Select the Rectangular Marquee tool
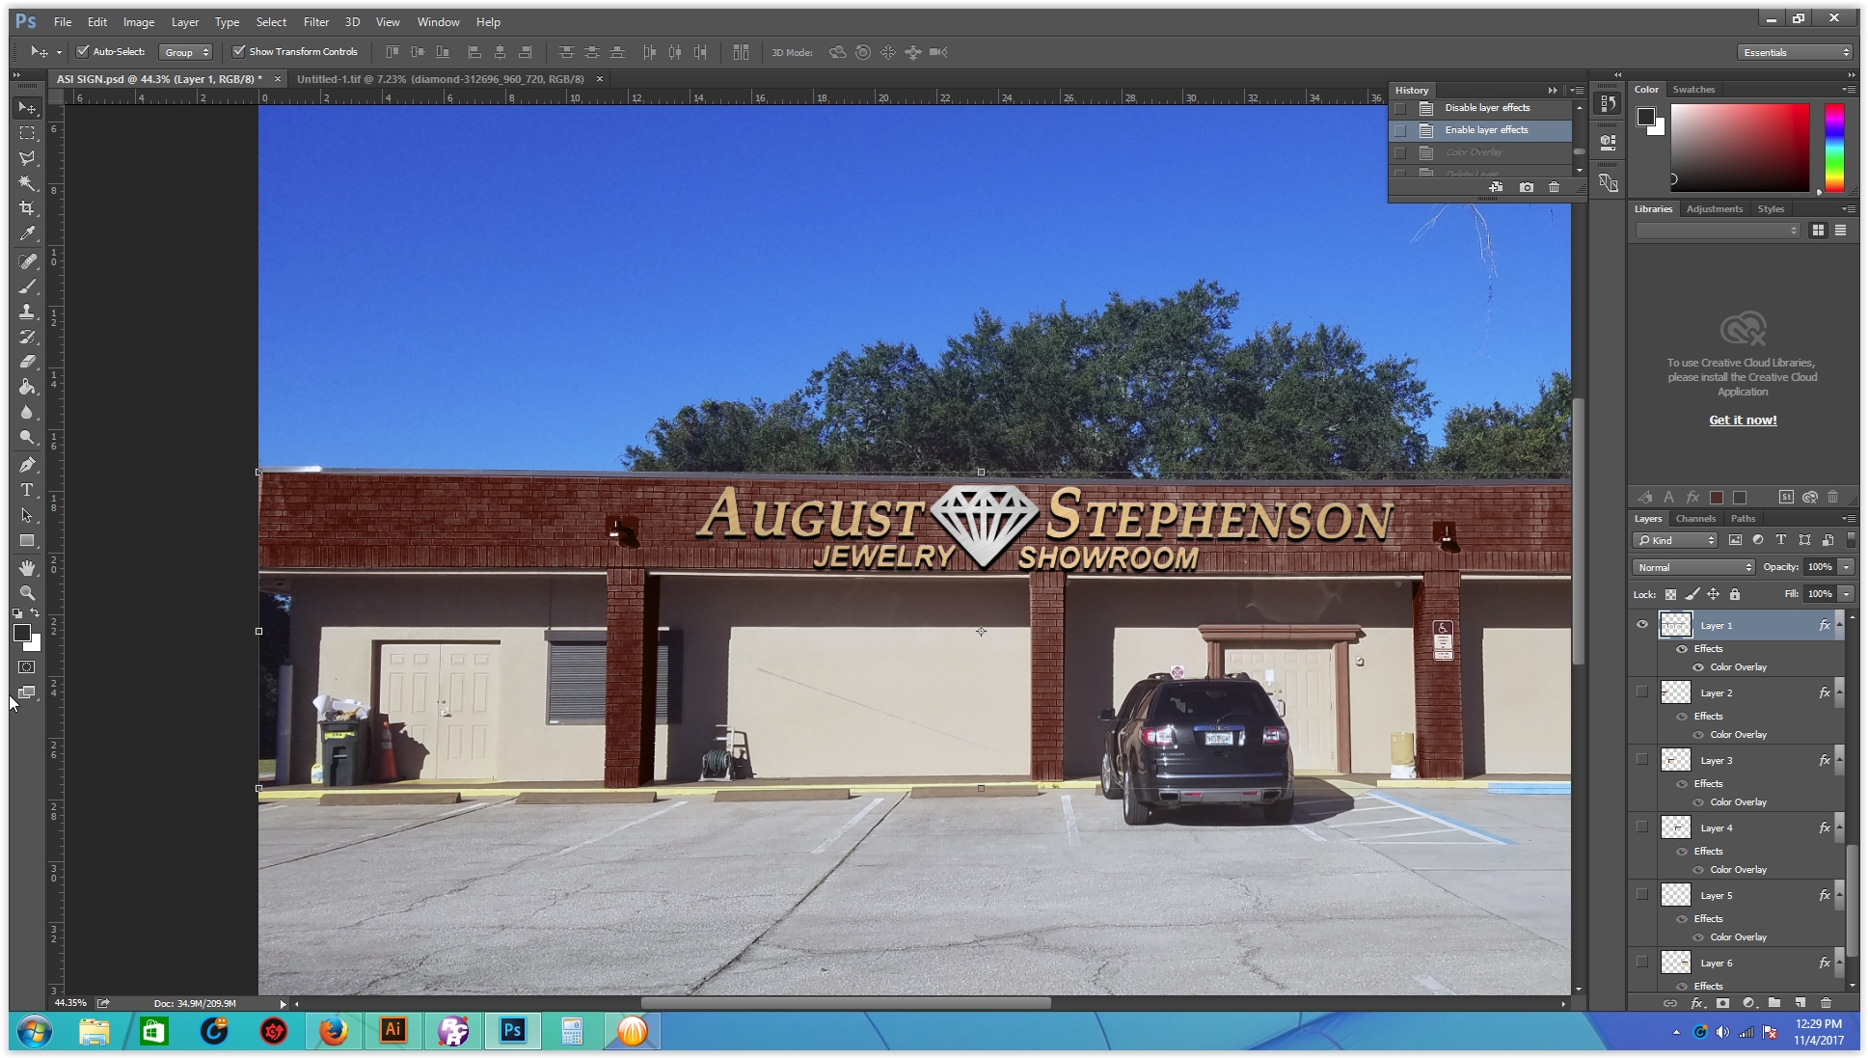Screen dimensions: 1868x1058 pos(27,133)
